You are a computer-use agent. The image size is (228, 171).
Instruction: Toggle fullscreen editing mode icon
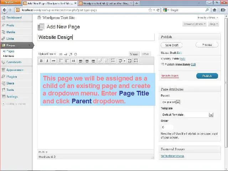130,61
